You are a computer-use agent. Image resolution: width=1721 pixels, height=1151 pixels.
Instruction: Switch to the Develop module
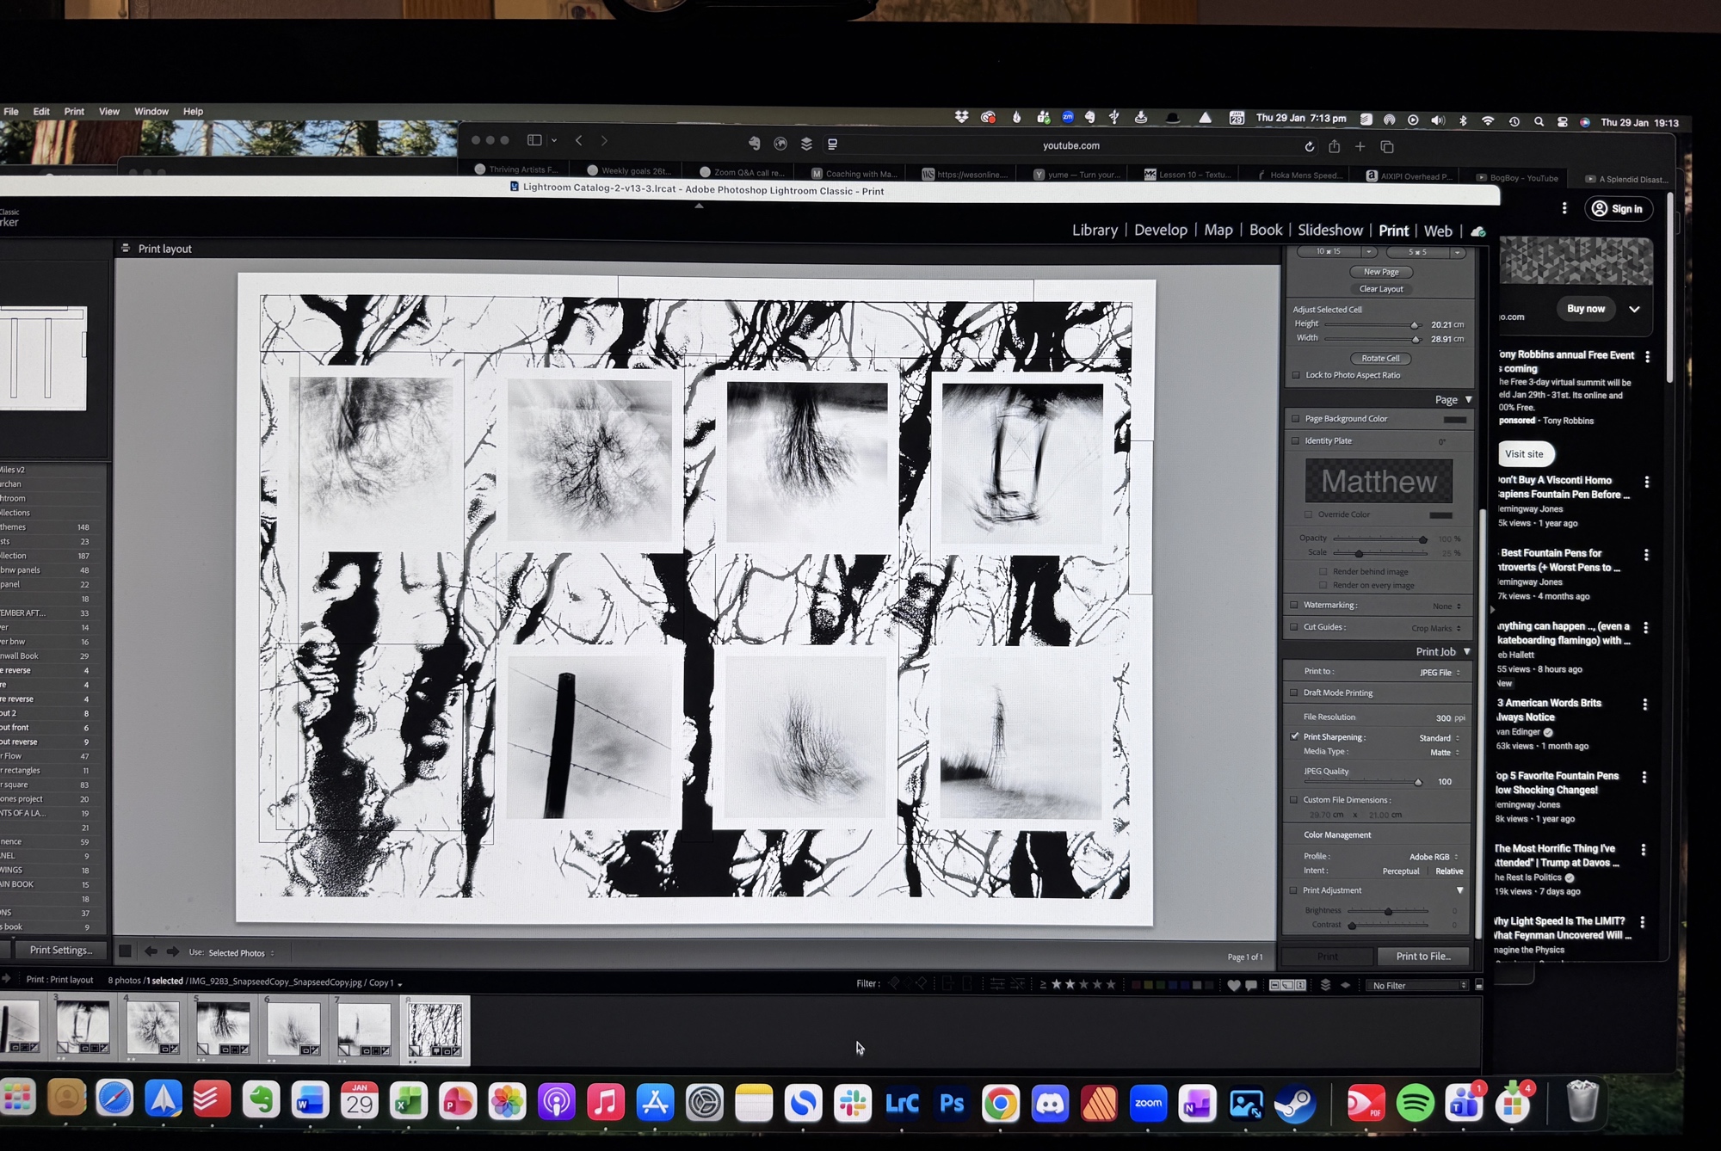1160,231
